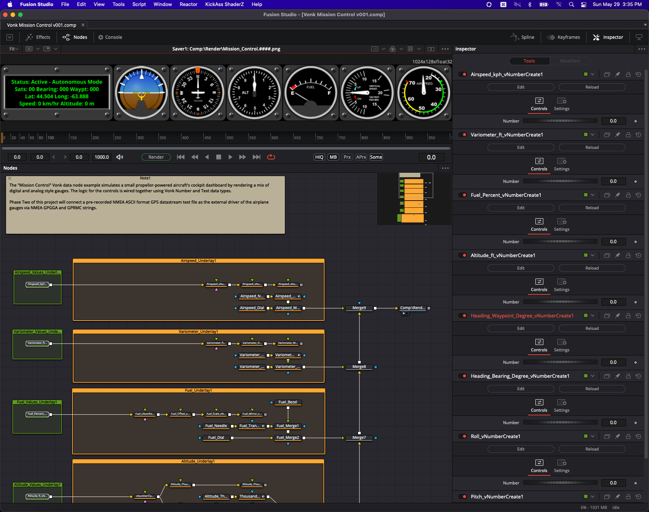Open macOS Spotlight search

point(571,5)
